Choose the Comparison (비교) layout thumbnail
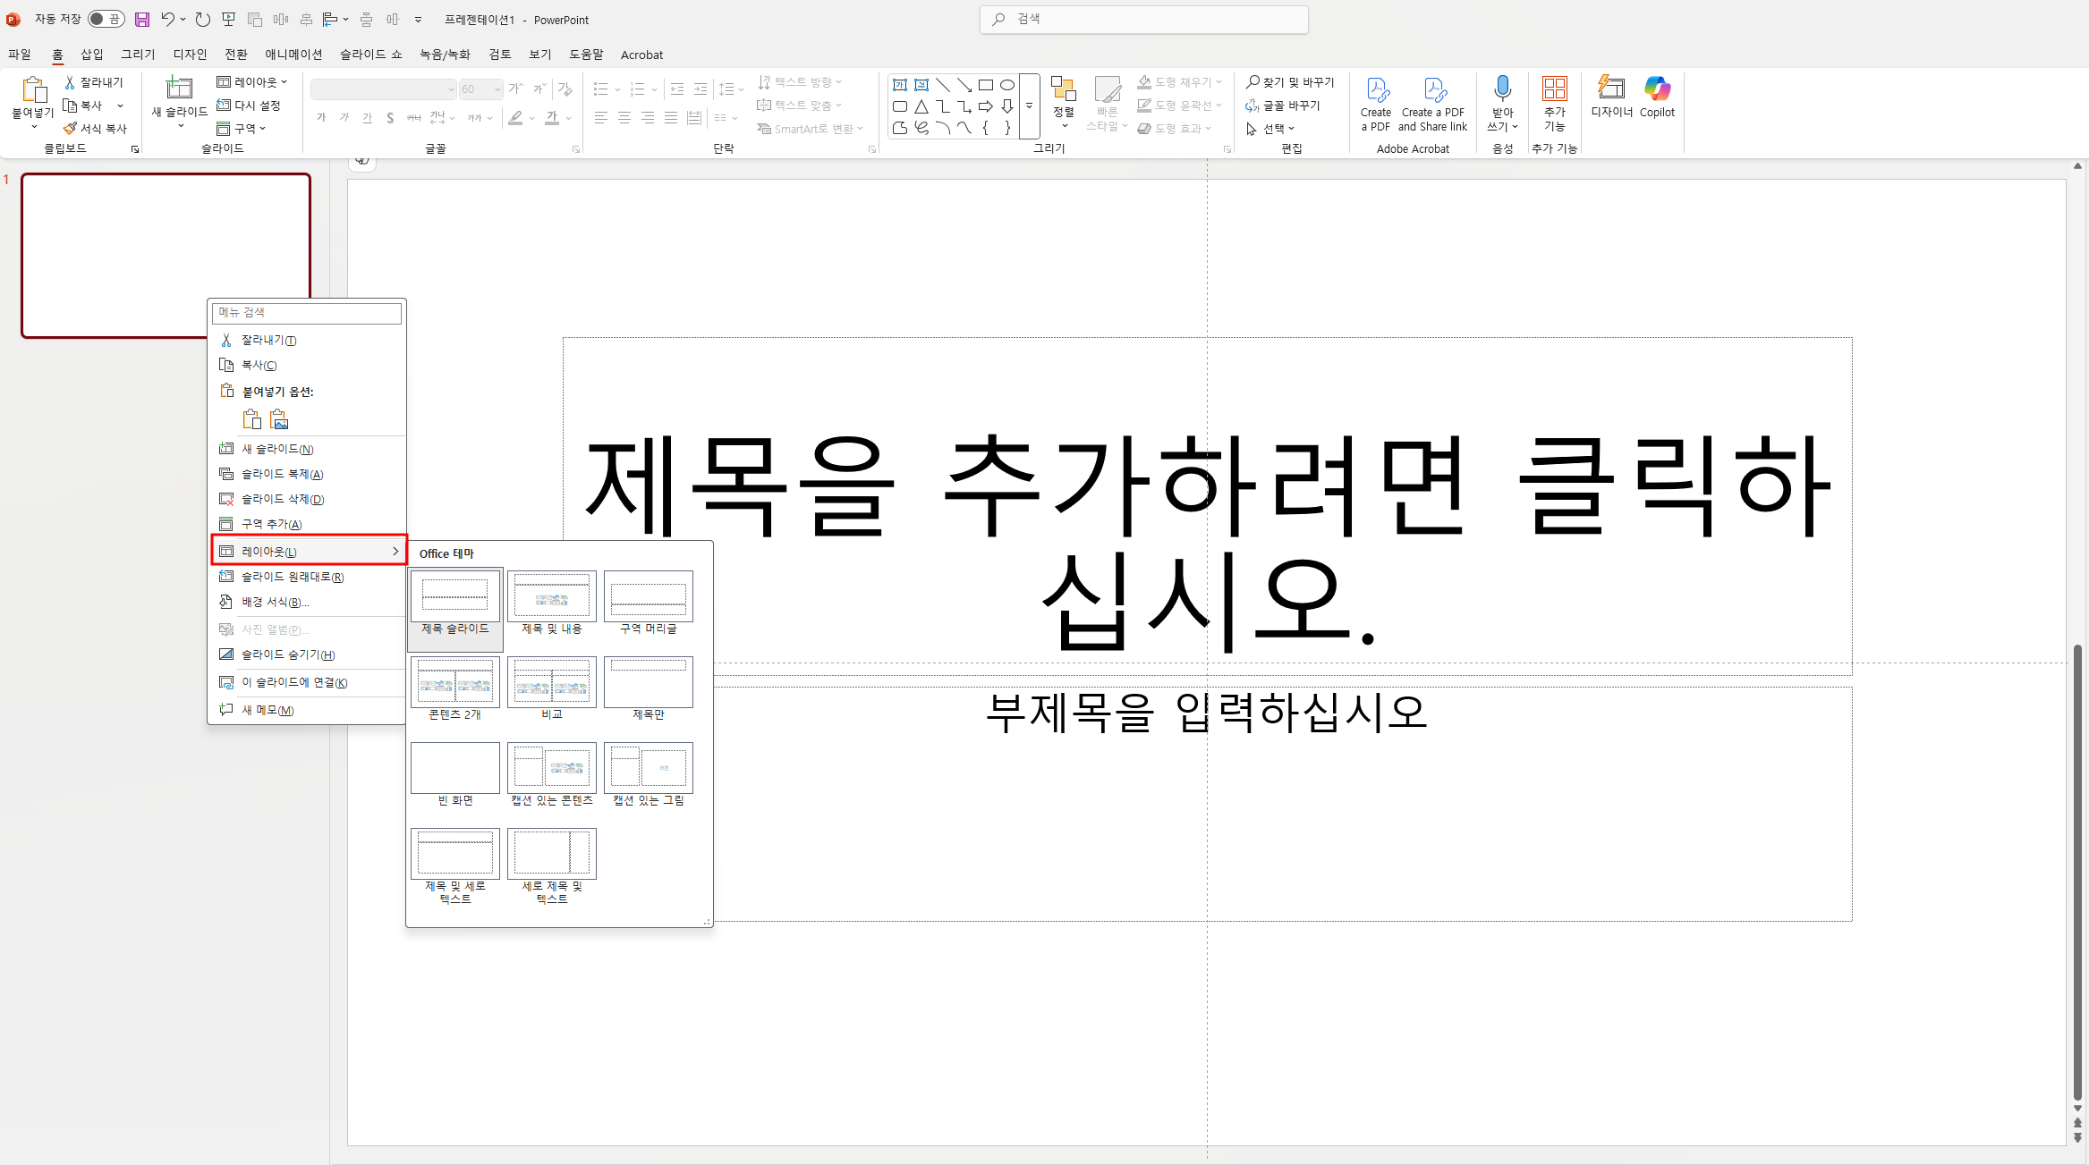This screenshot has width=2089, height=1165. [x=551, y=683]
